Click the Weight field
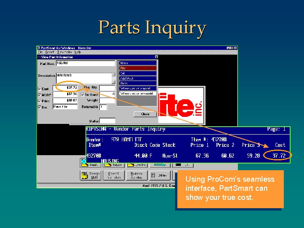The height and width of the screenshot is (228, 304). tap(107, 101)
